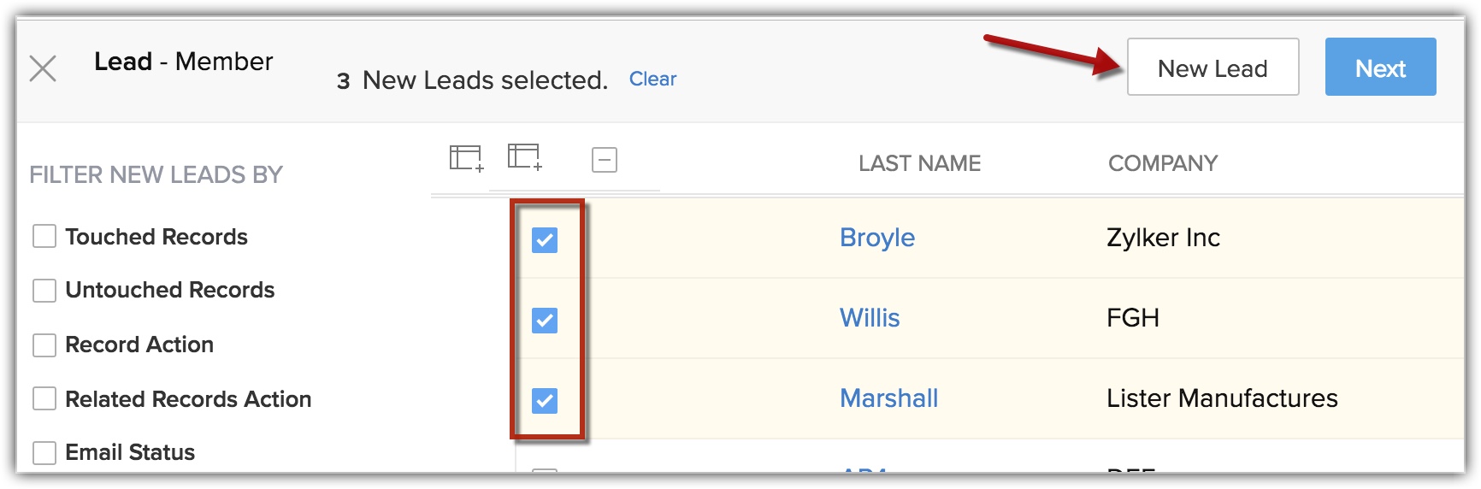Enable the Touched Records filter
Image resolution: width=1481 pixels, height=489 pixels.
click(x=44, y=237)
